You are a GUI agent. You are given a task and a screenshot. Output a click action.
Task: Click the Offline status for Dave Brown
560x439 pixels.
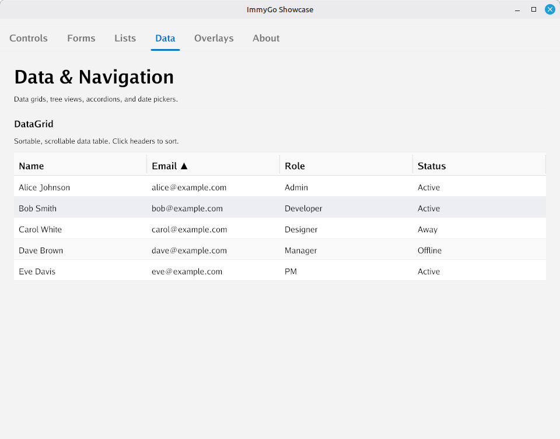point(429,250)
